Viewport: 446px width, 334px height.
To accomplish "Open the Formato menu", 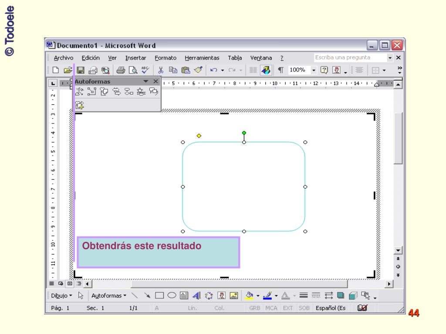I will coord(166,58).
